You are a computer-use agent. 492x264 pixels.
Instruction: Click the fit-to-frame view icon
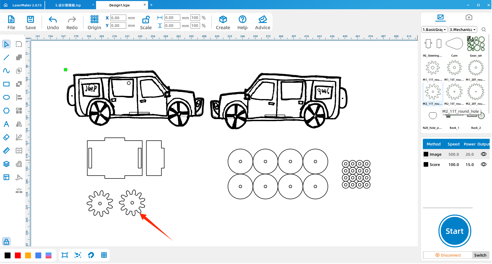click(x=65, y=255)
